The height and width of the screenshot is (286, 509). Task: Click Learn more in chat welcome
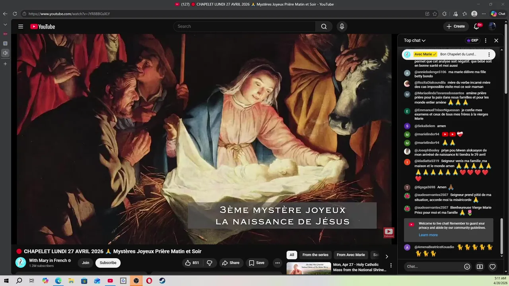(x=428, y=235)
